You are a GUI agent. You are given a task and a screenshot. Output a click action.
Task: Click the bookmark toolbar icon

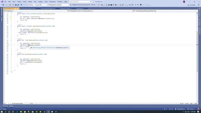pos(141,5)
